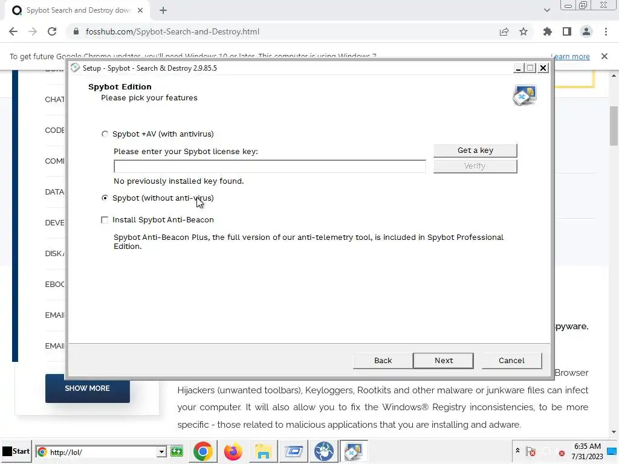This screenshot has height=464, width=619.
Task: Switch to the Spybot setup taskbar button
Action: (353, 451)
